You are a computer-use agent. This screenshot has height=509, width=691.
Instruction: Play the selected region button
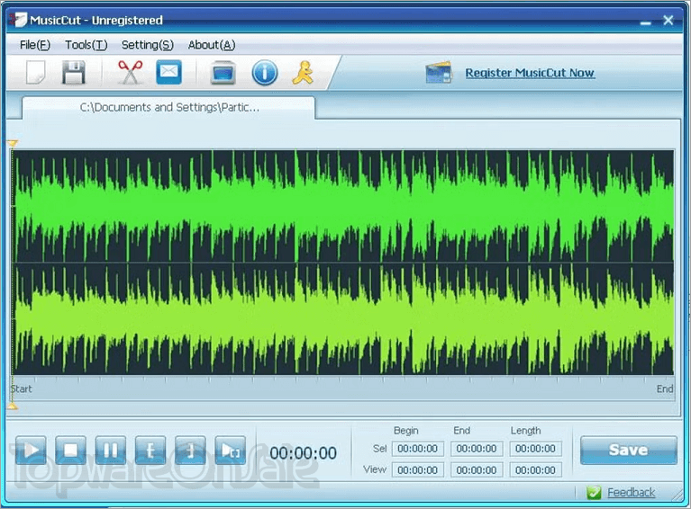pyautogui.click(x=230, y=450)
